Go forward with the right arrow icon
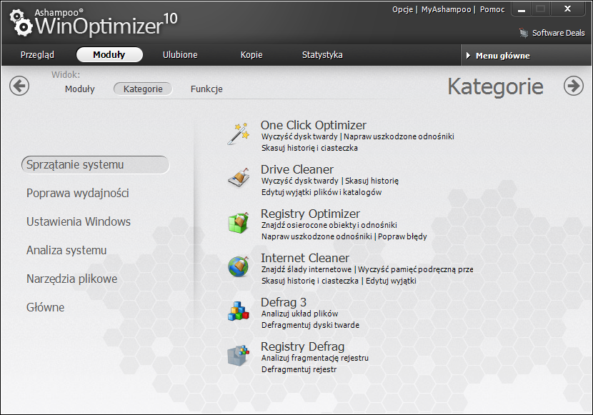 coord(573,86)
